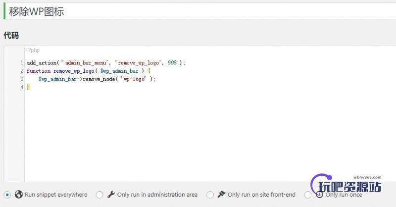Click code line 1 with add_action call
The image size is (396, 207).
106,63
